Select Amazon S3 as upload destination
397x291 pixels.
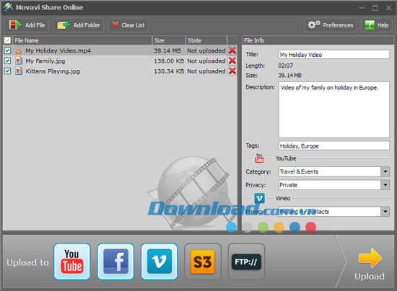tap(203, 261)
